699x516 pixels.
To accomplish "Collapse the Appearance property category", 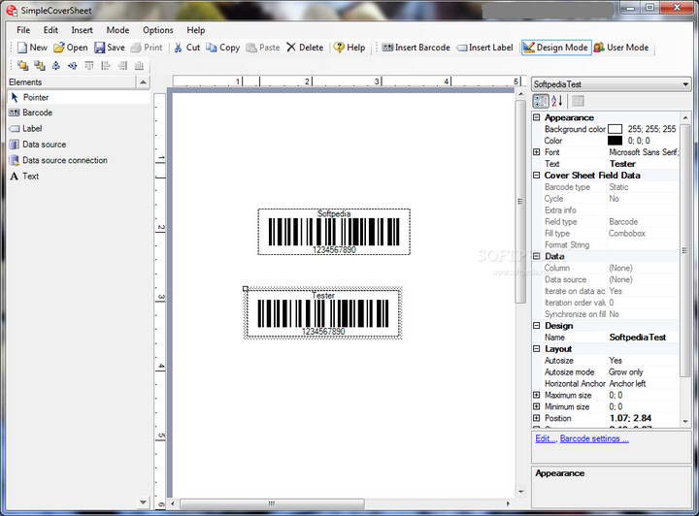I will (x=537, y=117).
